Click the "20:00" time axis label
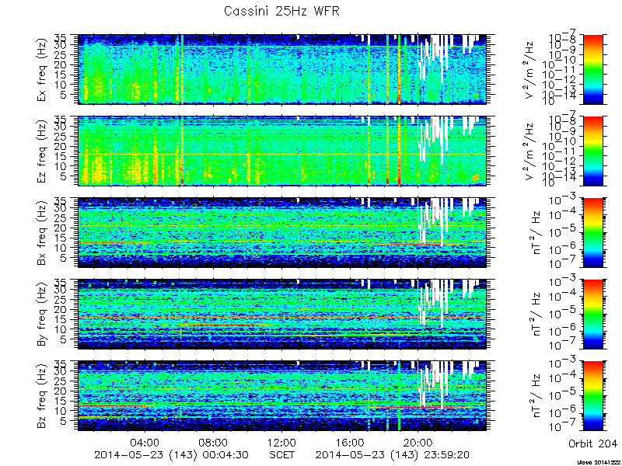This screenshot has height=466, width=622. click(x=418, y=442)
